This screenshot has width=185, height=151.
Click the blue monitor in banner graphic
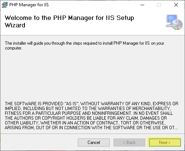coord(172,19)
